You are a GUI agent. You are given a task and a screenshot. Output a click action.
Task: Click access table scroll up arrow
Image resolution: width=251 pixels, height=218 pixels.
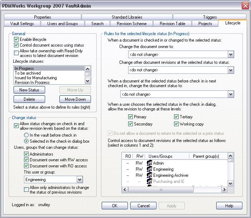pyautogui.click(x=230, y=156)
